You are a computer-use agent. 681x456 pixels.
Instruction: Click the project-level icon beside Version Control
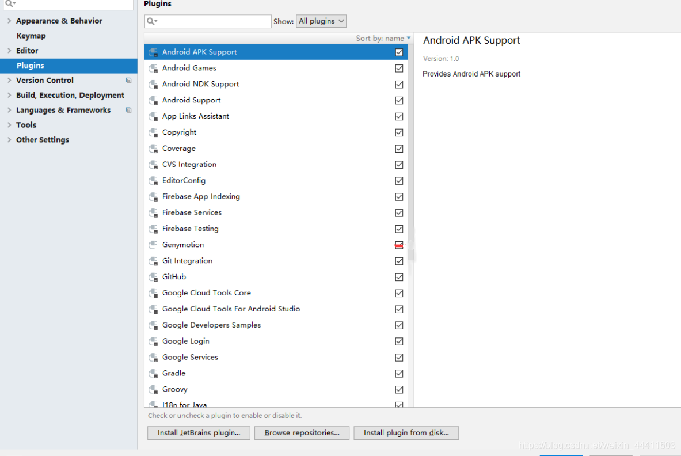[128, 81]
